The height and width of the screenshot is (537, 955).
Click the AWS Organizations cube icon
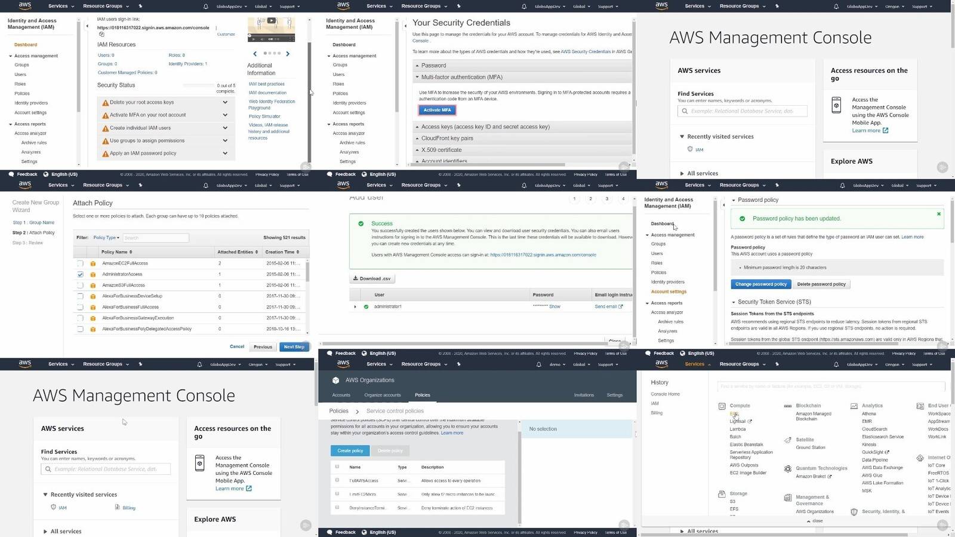coord(335,380)
